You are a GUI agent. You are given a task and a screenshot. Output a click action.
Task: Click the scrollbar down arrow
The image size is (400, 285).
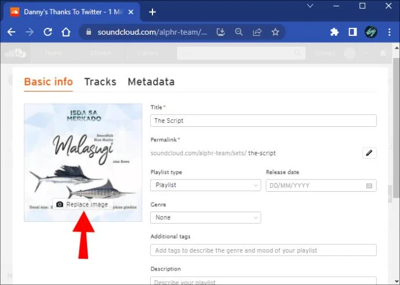397,282
